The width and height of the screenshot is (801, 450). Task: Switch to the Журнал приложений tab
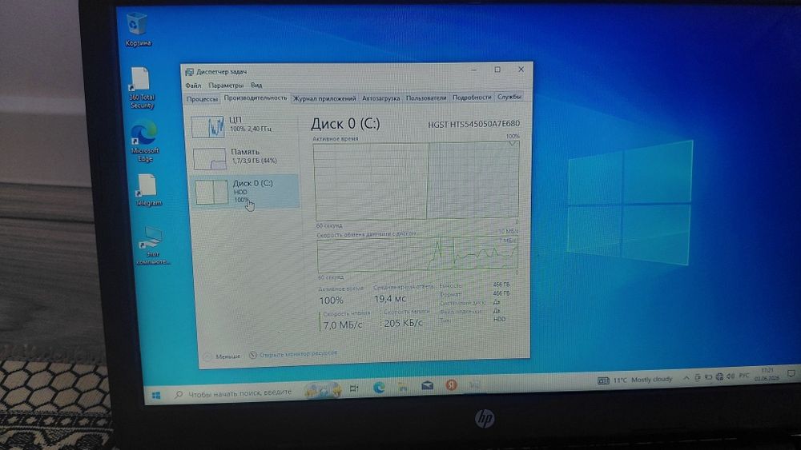pos(324,98)
